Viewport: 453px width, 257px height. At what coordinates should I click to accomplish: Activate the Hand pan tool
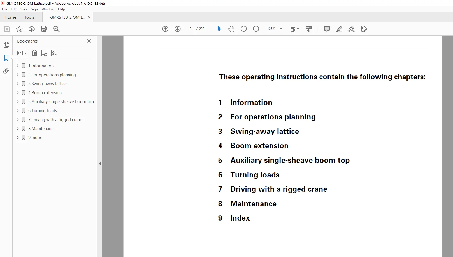(231, 29)
